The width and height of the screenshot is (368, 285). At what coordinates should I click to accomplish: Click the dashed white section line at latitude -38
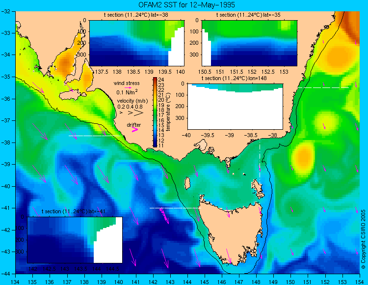click(94, 136)
